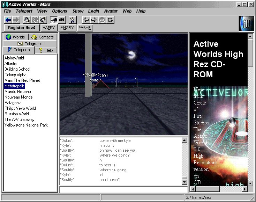The image size is (256, 202).
Task: Click the chat log scroll down arrow
Action: click(x=184, y=182)
